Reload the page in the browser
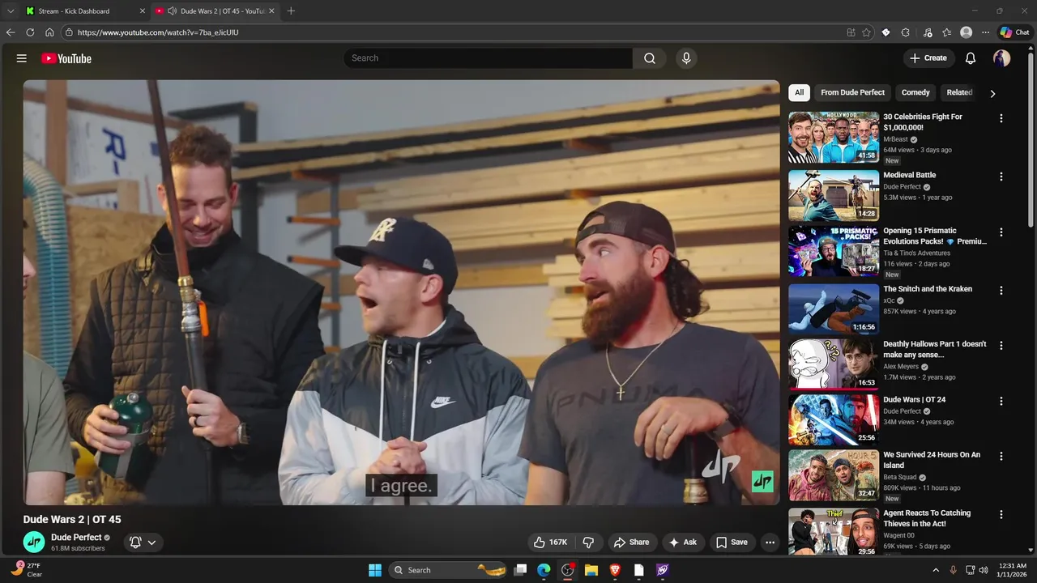 point(30,32)
